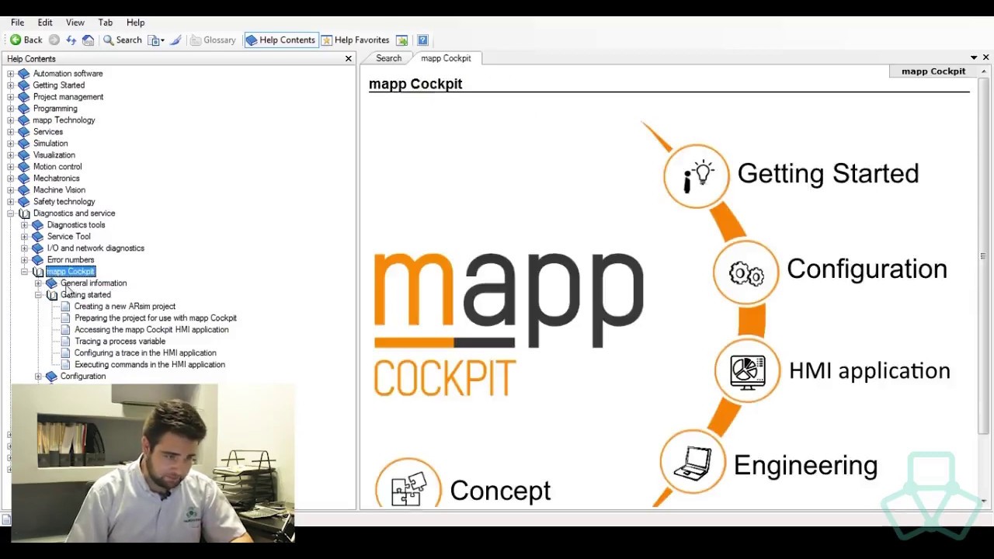The image size is (994, 559).
Task: Open the Engineering link in diagram
Action: pos(805,465)
